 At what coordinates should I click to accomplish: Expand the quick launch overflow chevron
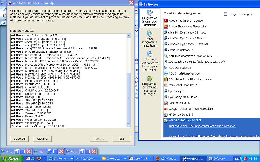click(44, 157)
